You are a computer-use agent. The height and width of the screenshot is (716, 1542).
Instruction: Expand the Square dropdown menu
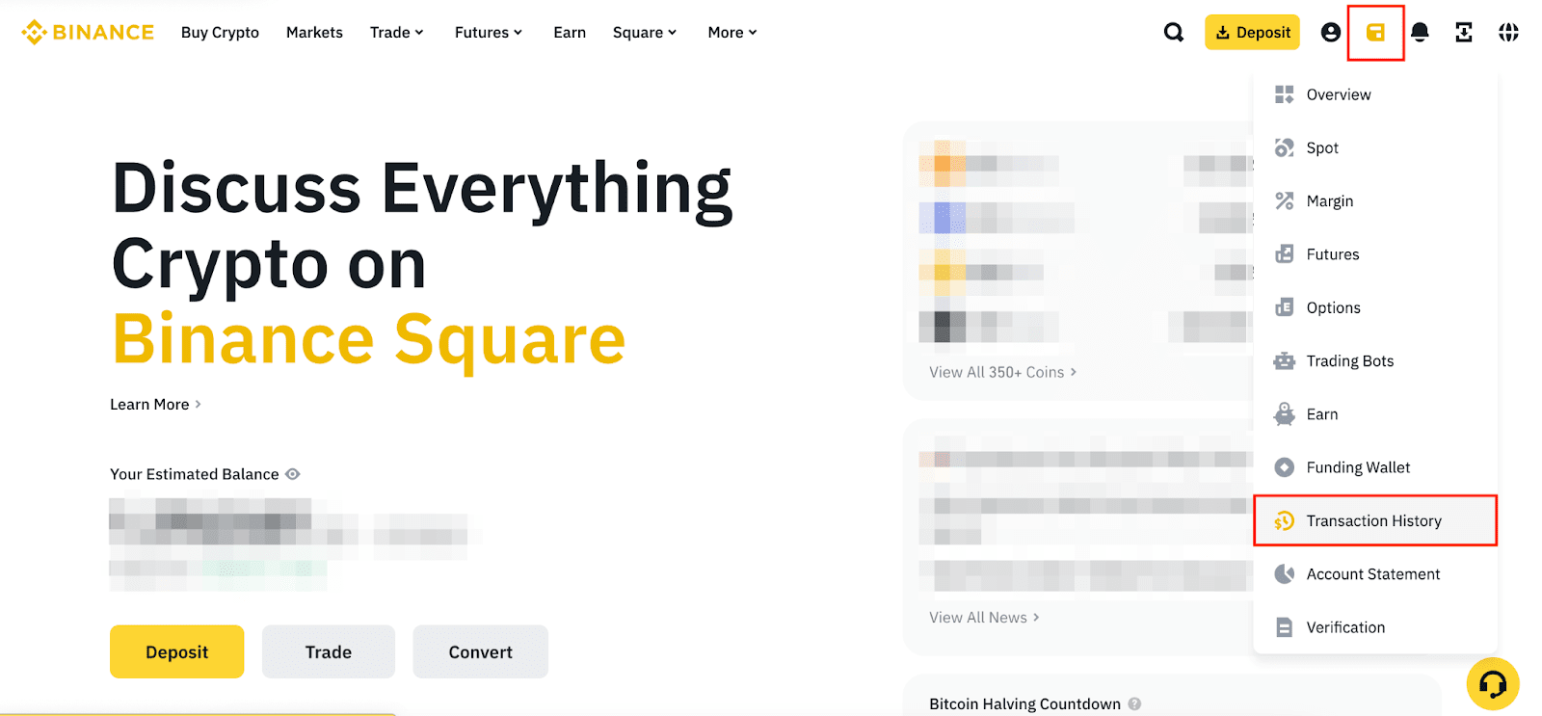pyautogui.click(x=645, y=33)
